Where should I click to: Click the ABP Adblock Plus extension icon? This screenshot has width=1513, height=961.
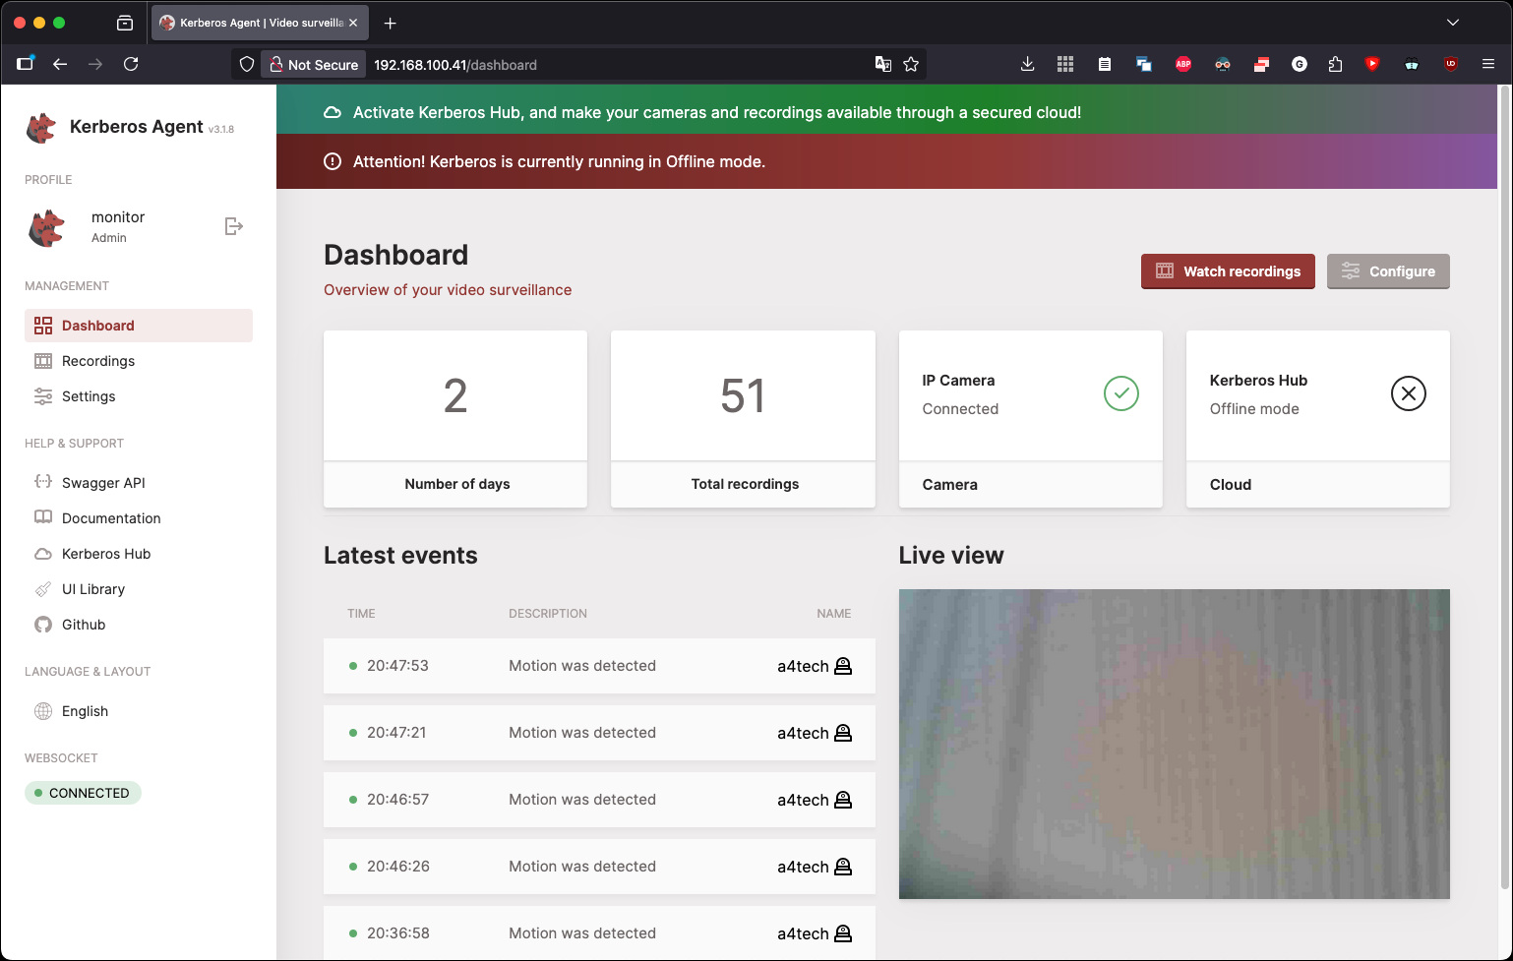(x=1183, y=64)
